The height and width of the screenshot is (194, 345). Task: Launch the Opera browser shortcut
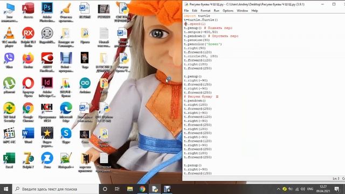(x=28, y=87)
